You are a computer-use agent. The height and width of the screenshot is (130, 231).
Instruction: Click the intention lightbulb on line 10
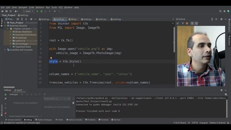51,58
